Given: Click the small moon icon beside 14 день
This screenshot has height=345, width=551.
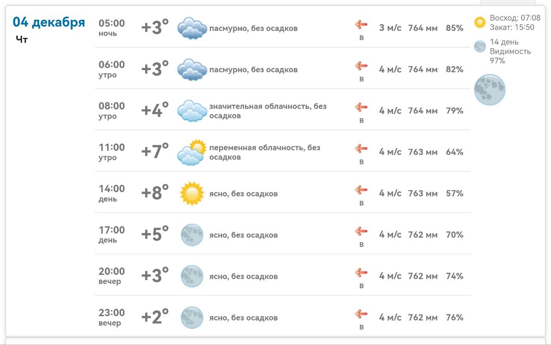Looking at the screenshot, I should tap(480, 46).
